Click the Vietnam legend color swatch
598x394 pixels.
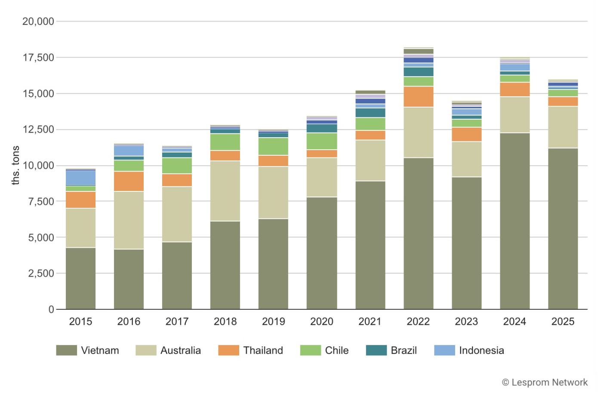66,350
